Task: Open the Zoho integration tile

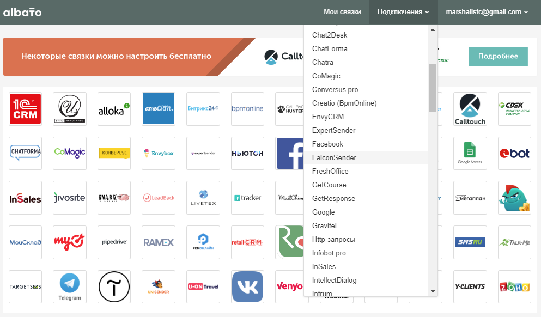Action: [x=514, y=287]
